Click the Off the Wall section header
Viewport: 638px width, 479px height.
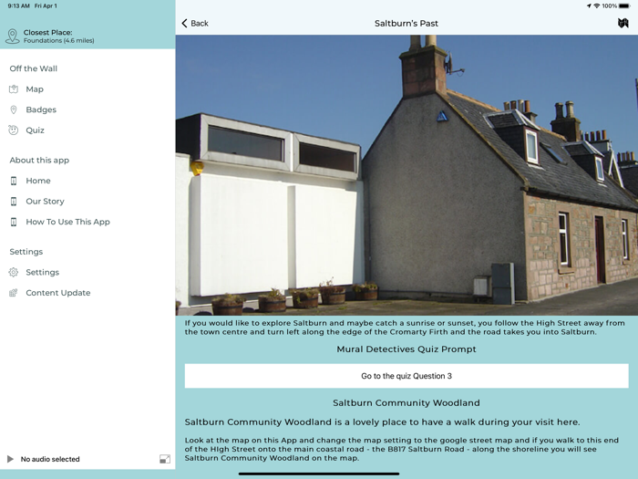pos(34,68)
